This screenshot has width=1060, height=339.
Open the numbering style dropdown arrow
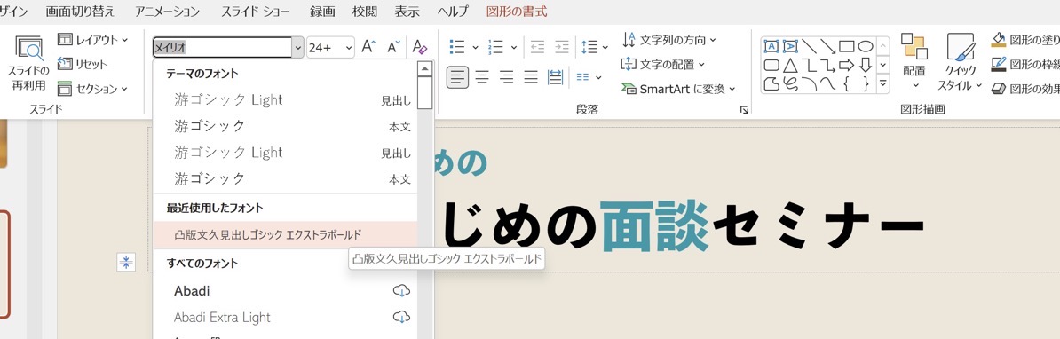514,47
